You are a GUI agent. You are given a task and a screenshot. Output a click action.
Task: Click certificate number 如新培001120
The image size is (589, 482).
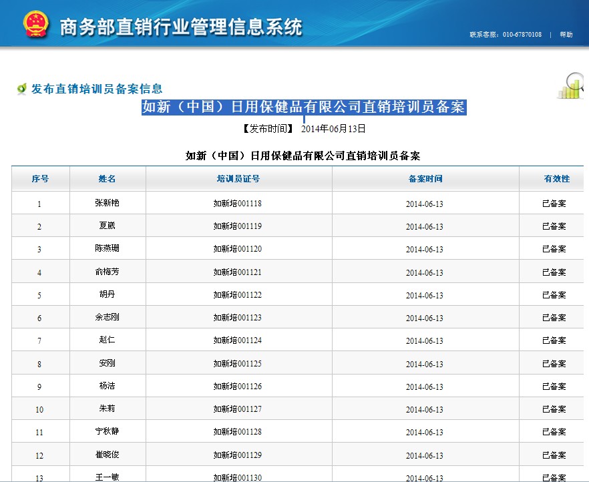tap(237, 249)
